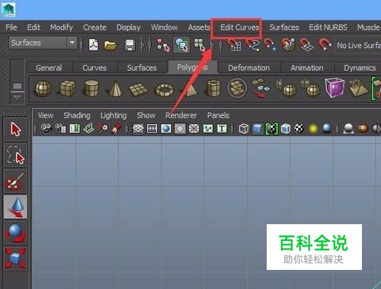Image resolution: width=381 pixels, height=289 pixels.
Task: Collapse the file buttons using the handle before New Scene
Action: [x=82, y=45]
